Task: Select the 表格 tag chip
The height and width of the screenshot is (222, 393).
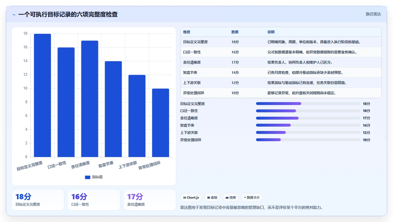Action: (212, 197)
